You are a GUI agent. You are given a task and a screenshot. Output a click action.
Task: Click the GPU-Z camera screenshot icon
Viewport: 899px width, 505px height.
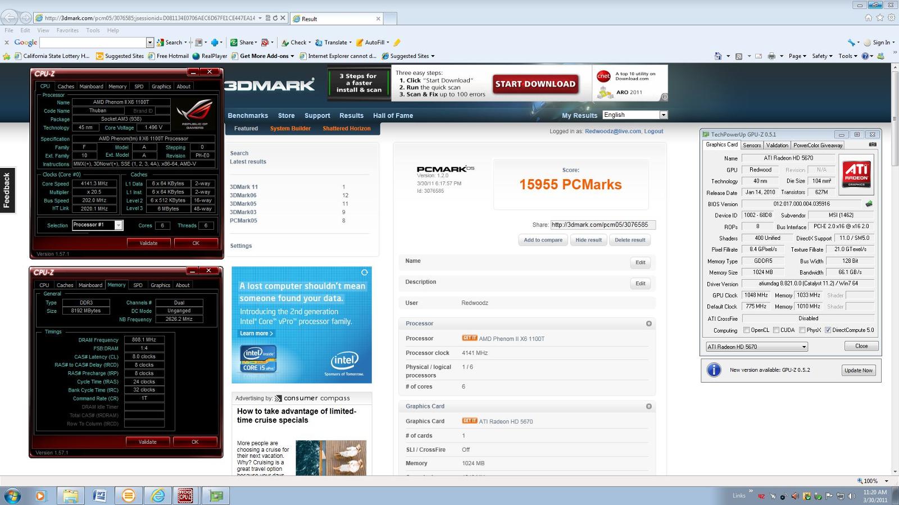click(873, 144)
